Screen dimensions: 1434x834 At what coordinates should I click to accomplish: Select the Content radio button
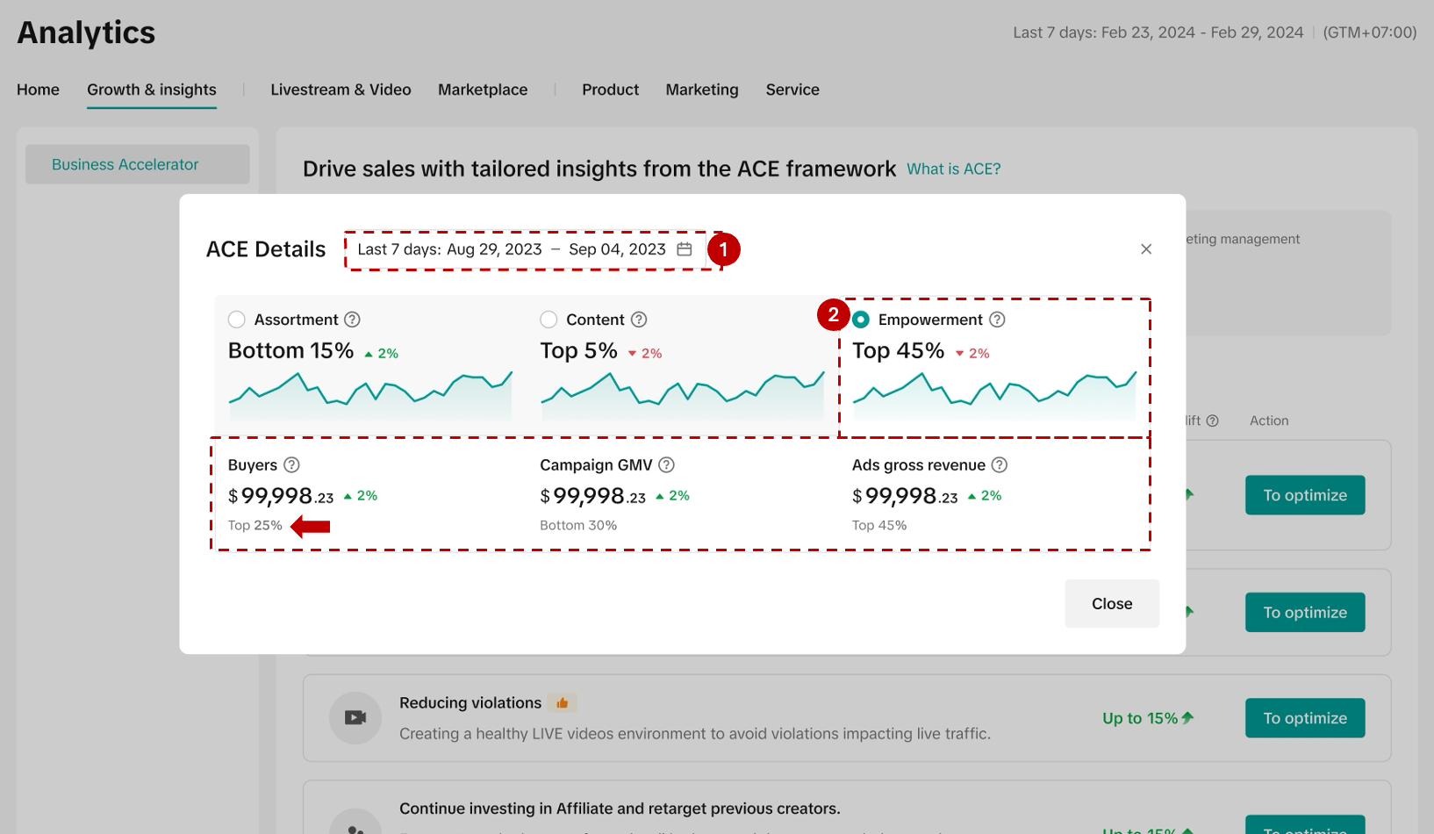point(549,320)
